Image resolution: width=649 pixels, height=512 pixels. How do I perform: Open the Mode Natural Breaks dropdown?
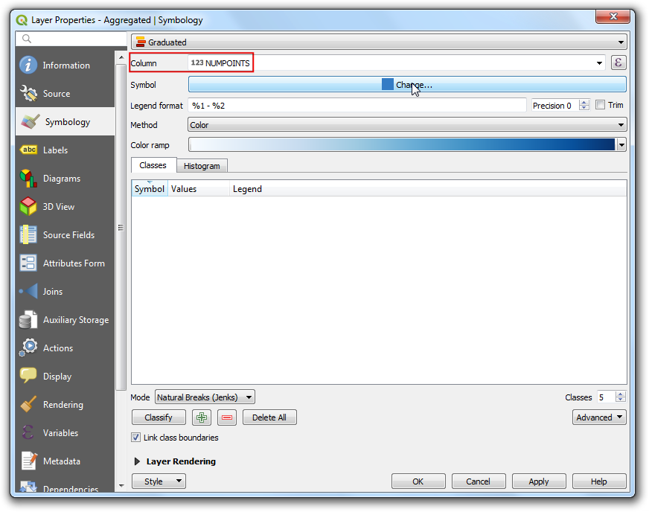click(x=205, y=397)
